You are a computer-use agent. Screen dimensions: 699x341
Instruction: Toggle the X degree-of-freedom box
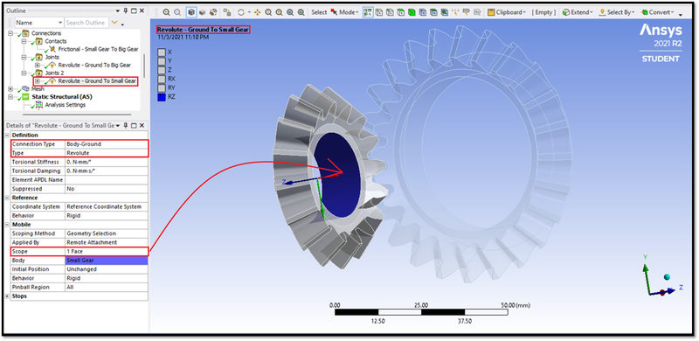pyautogui.click(x=162, y=52)
